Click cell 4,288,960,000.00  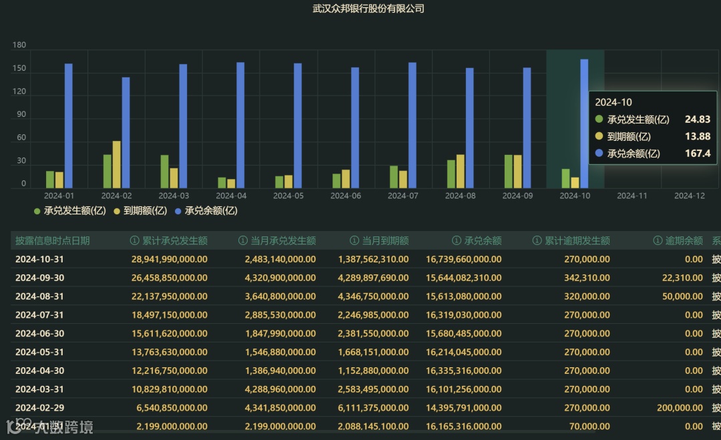tap(280, 389)
